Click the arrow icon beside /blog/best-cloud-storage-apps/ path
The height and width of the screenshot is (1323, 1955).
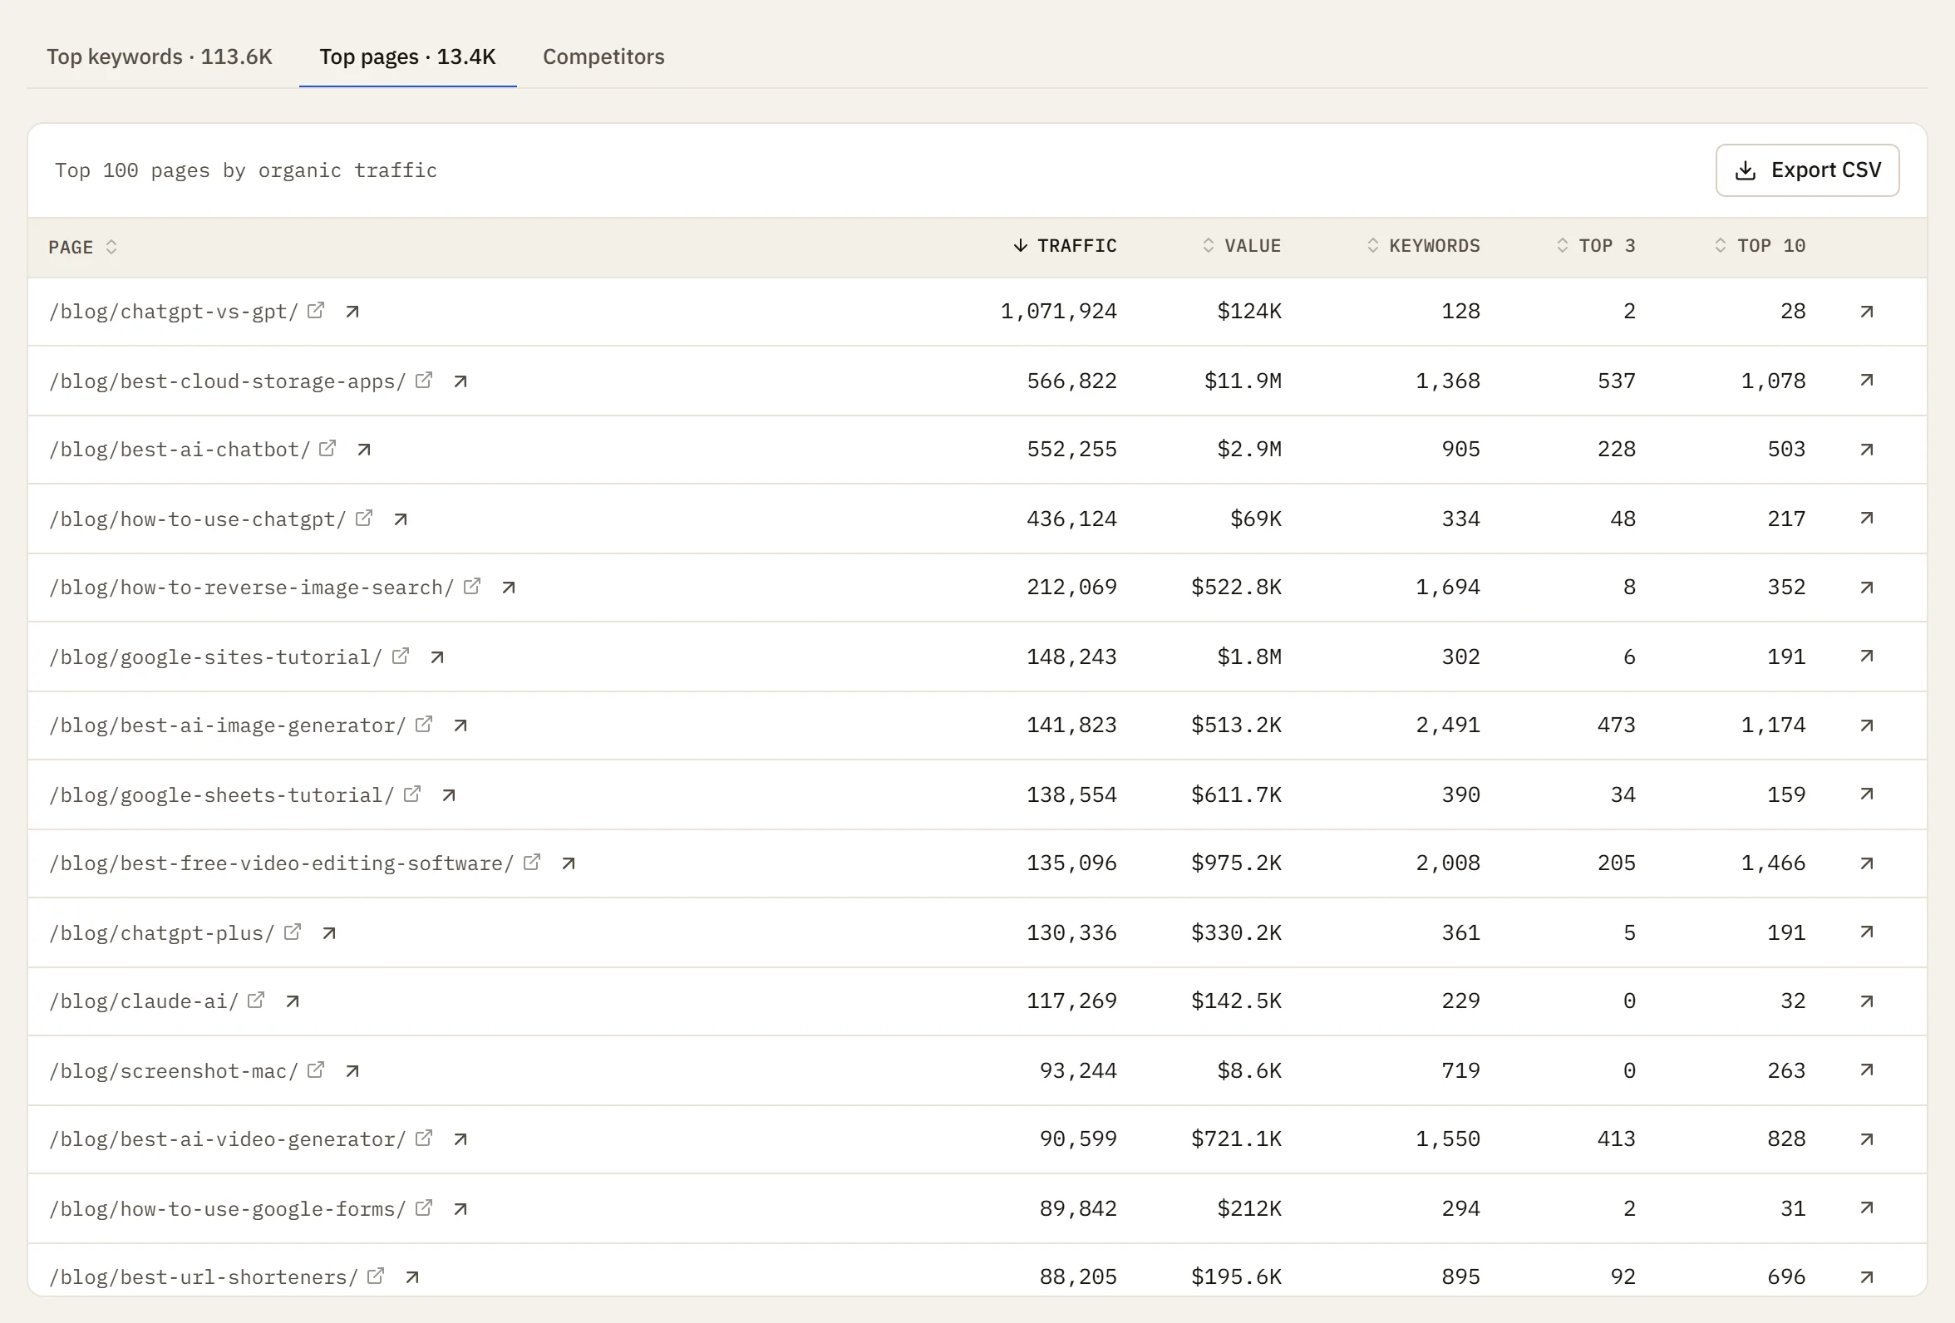[x=460, y=381]
